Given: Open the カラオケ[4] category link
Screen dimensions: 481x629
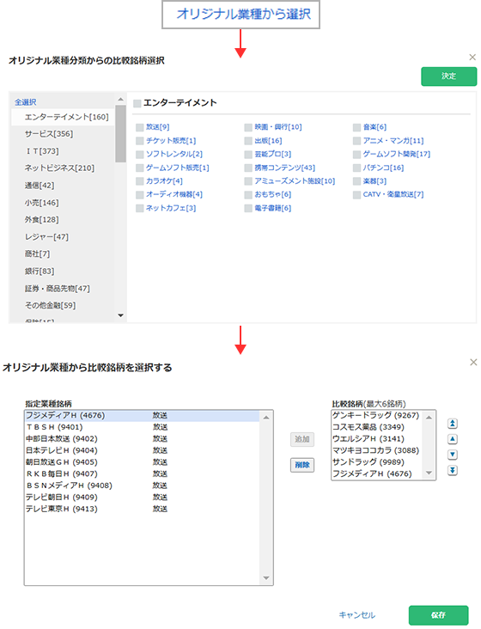Looking at the screenshot, I should pyautogui.click(x=164, y=181).
